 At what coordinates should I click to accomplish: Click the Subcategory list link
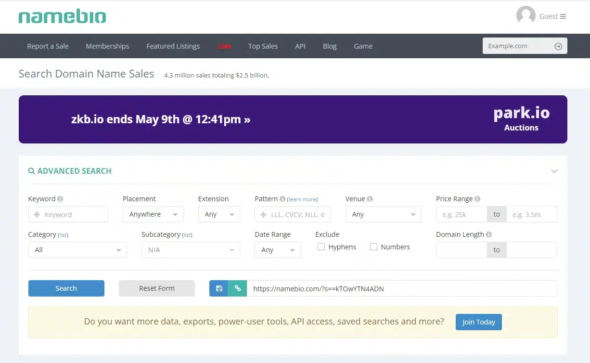click(x=187, y=235)
